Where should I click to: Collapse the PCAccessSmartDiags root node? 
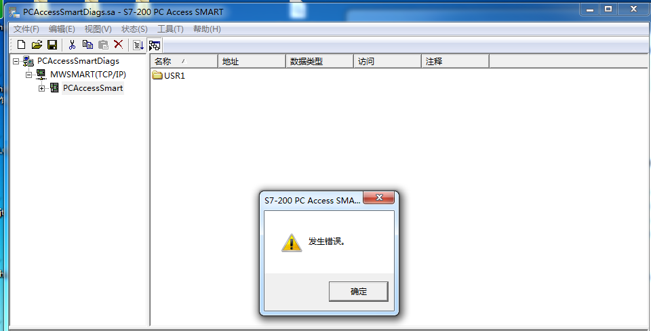[16, 62]
